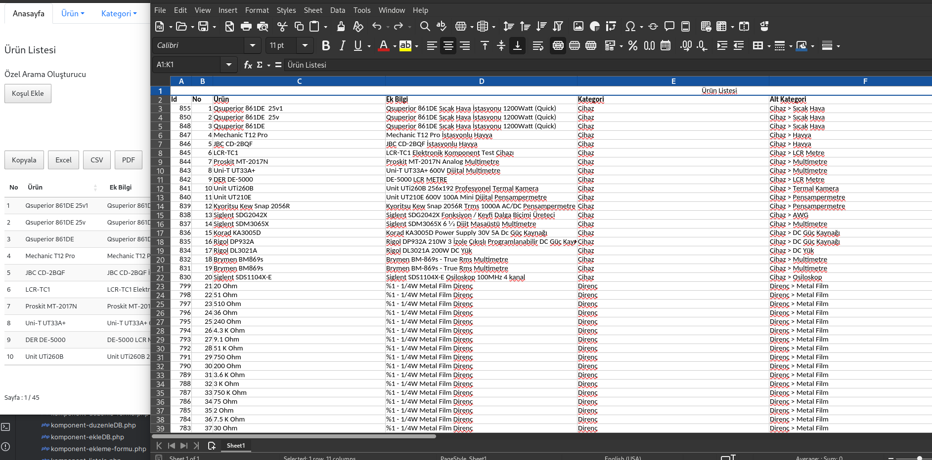Open the Function Wizard fx
This screenshot has height=460, width=932.
pos(248,65)
